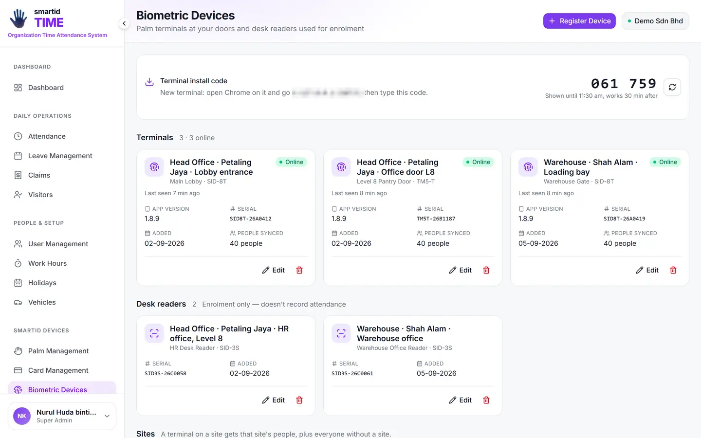
Task: Go to User Management
Action: click(x=62, y=244)
